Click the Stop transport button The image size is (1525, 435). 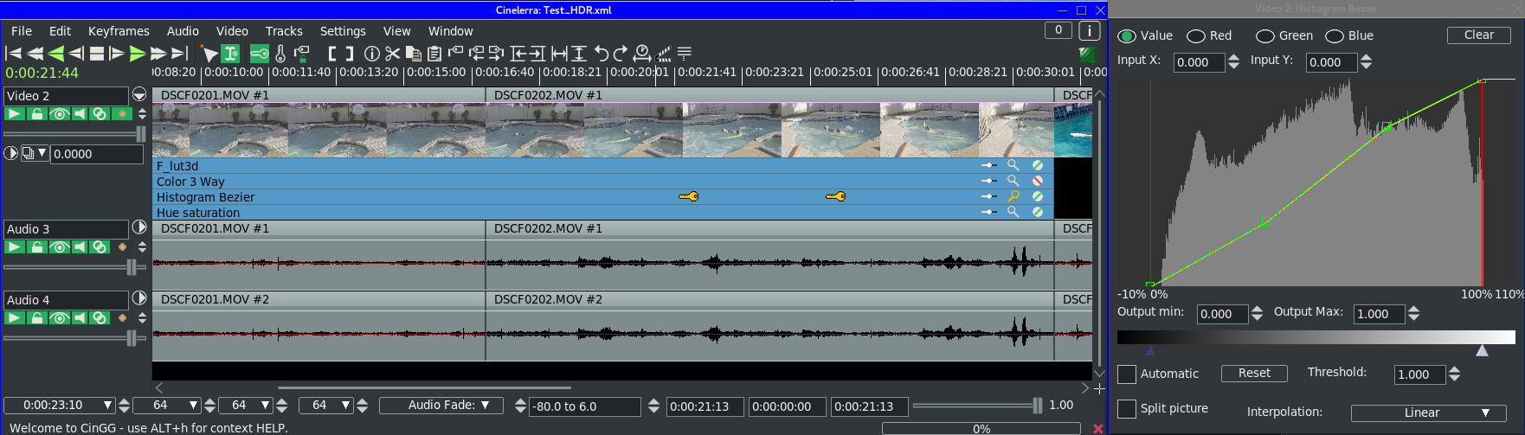coord(97,54)
